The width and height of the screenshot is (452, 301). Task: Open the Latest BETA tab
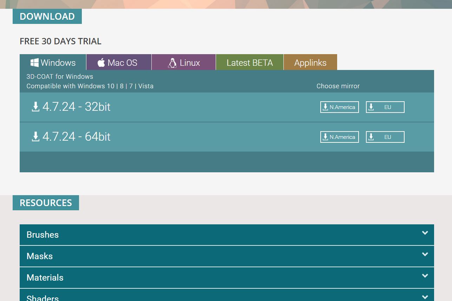point(250,62)
